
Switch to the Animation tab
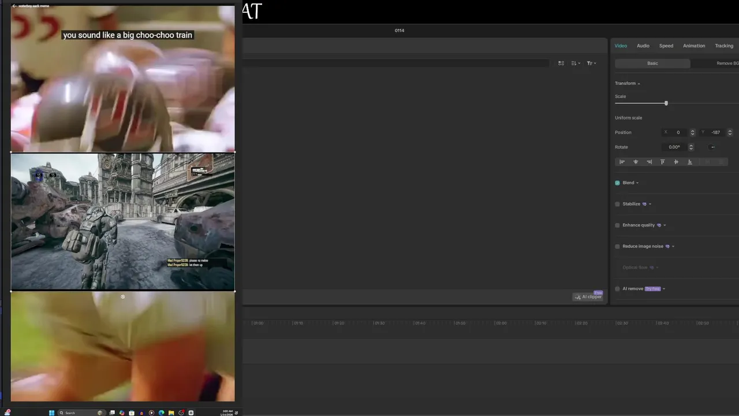[694, 46]
